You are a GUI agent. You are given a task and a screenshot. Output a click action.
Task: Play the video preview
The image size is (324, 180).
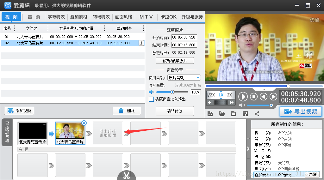[243, 97]
